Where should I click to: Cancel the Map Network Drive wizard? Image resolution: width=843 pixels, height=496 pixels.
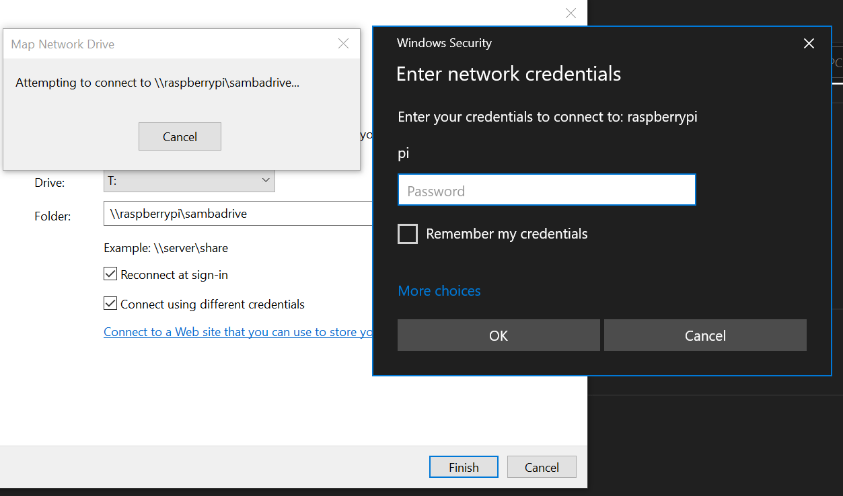click(541, 466)
